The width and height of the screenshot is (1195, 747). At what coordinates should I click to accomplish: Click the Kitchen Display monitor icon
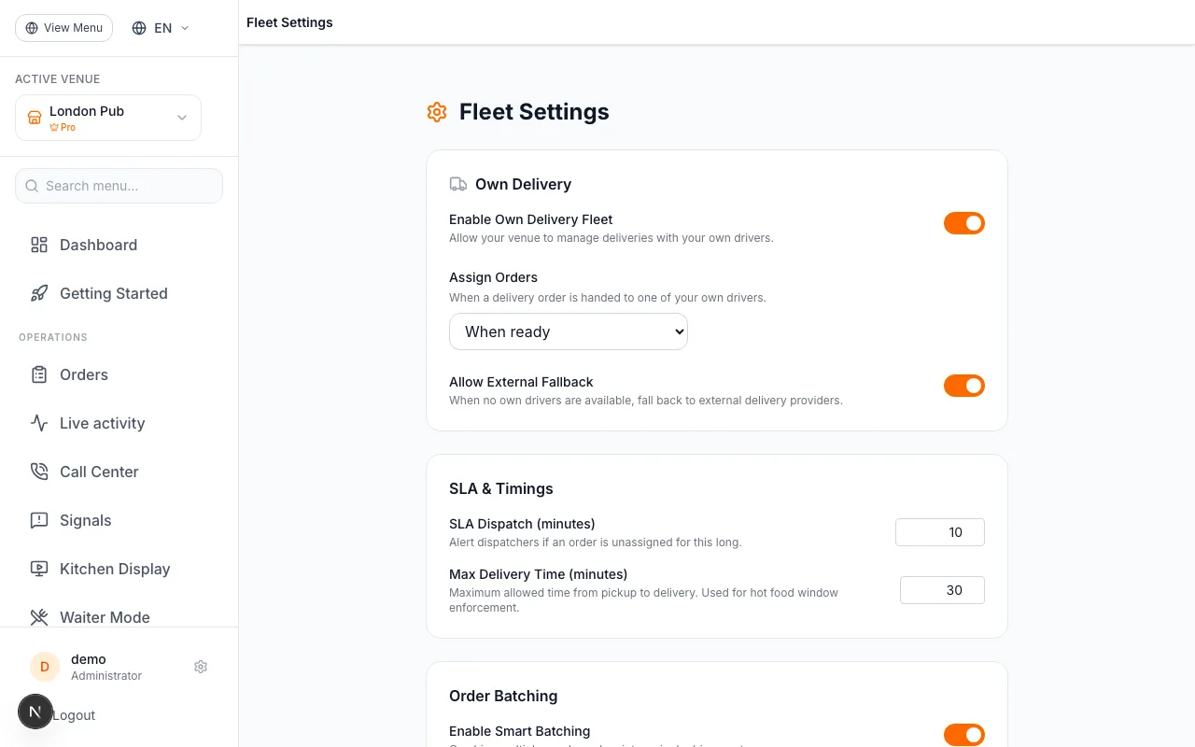39,569
